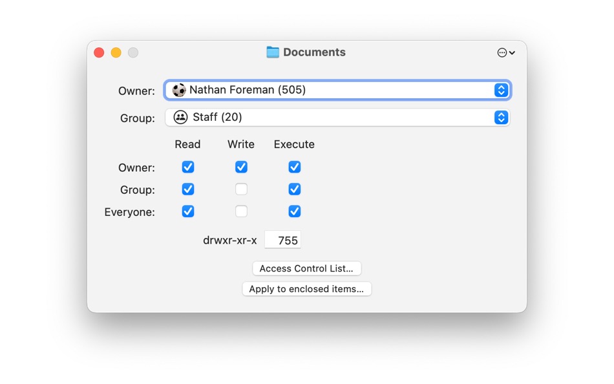This screenshot has width=614, height=384.
Task: Minimize the Documents window
Action: (x=116, y=52)
